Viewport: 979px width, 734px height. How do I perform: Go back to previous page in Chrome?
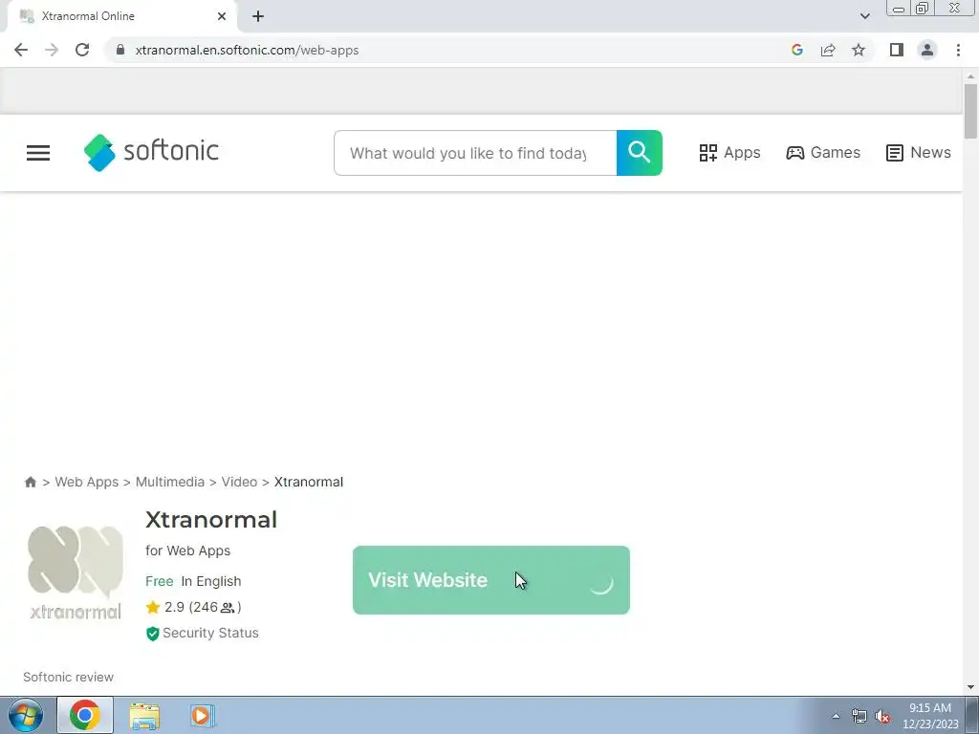(21, 50)
